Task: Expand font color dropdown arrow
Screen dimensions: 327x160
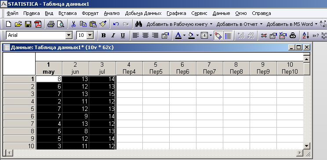Action: coord(184,36)
